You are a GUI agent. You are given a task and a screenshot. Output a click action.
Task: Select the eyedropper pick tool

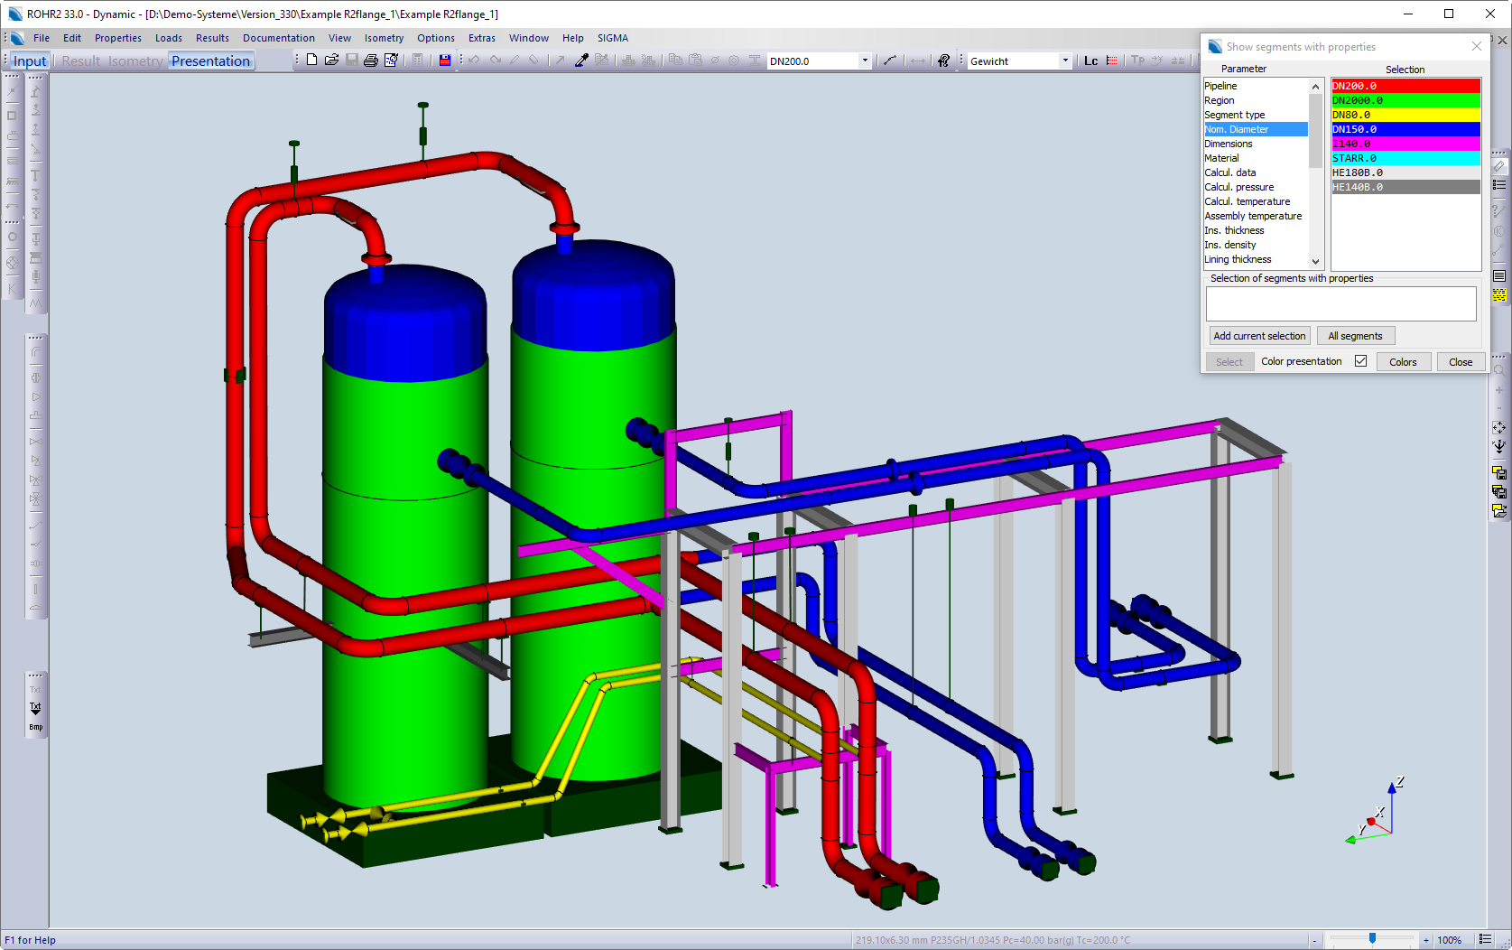[x=581, y=61]
